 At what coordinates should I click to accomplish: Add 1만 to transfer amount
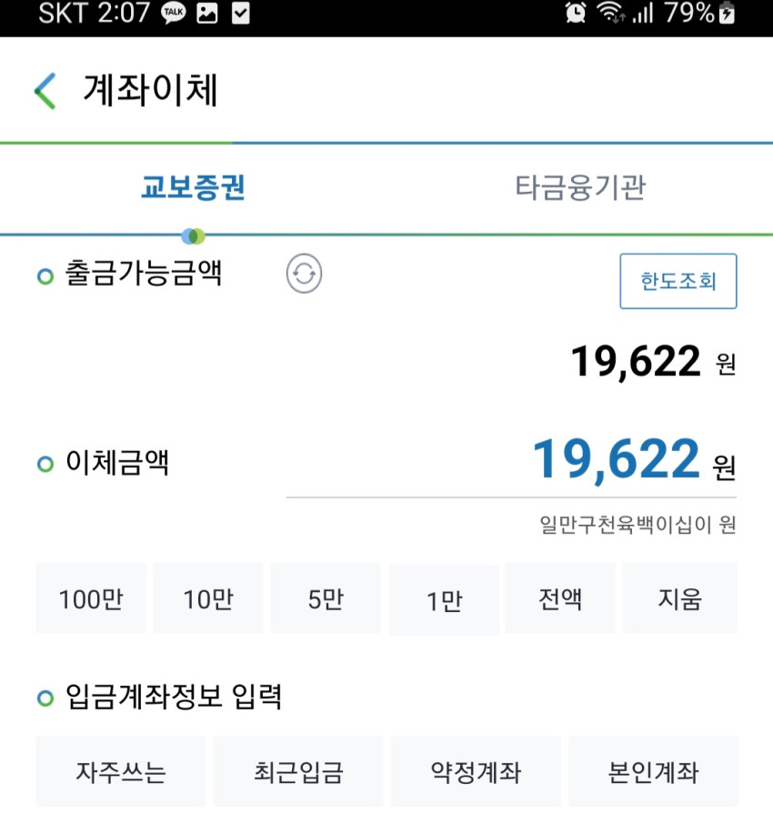click(444, 599)
